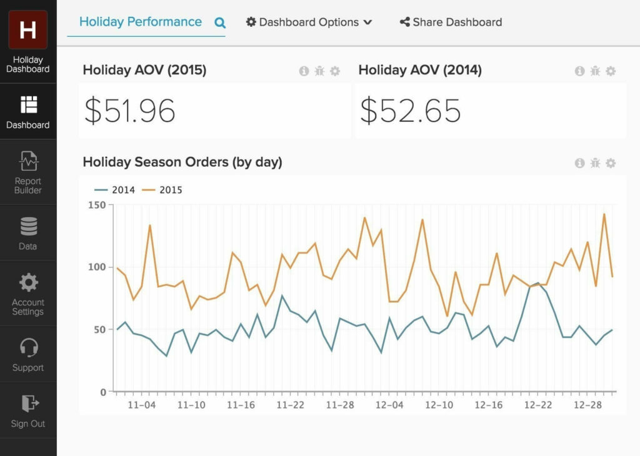The image size is (640, 456).
Task: Click info icon on Holiday AOV (2014)
Action: click(x=579, y=71)
